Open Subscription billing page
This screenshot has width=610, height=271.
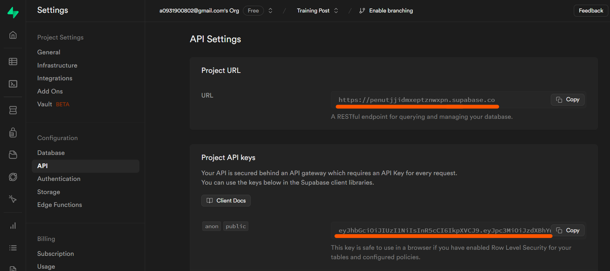[55, 253]
